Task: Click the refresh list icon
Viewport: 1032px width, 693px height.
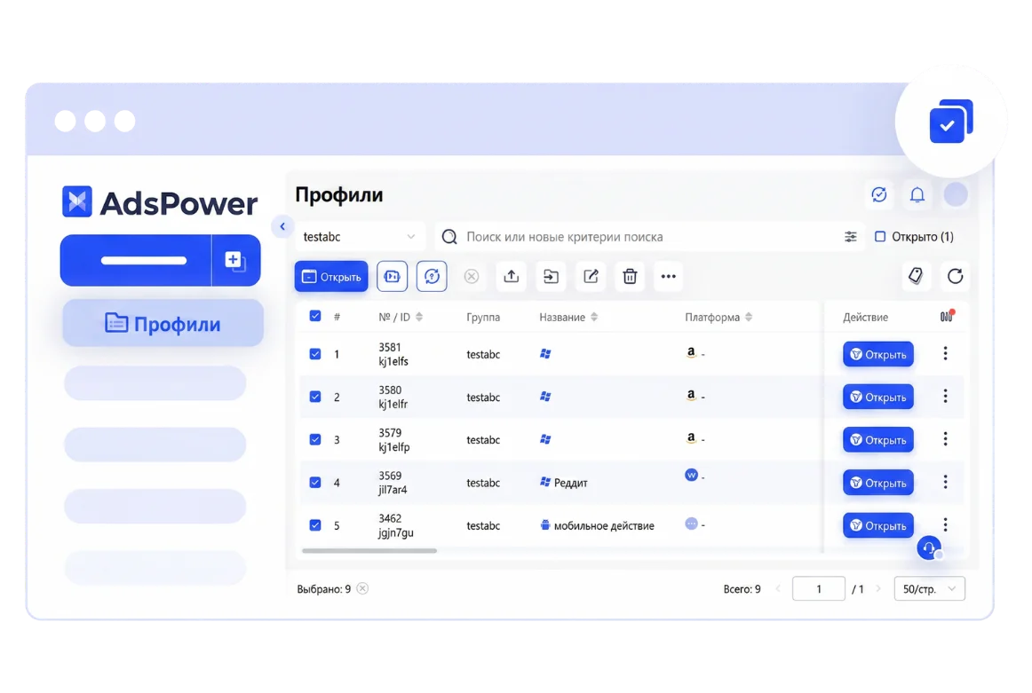Action: (x=955, y=276)
